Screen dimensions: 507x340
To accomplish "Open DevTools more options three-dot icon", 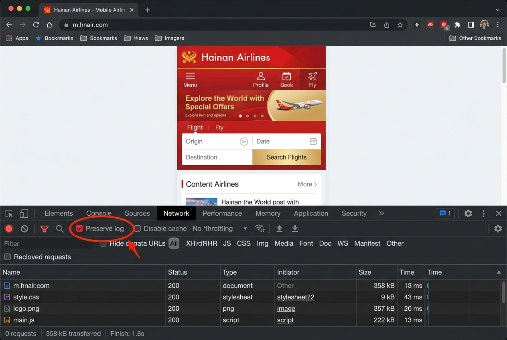I will (x=484, y=214).
